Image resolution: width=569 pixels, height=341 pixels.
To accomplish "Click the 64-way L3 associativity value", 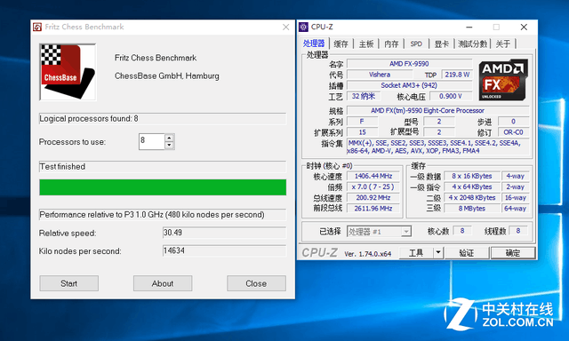I will tap(516, 209).
